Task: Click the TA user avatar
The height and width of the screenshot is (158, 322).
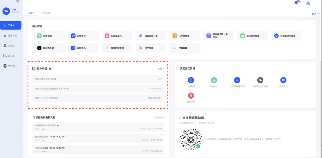Action: 6,11
